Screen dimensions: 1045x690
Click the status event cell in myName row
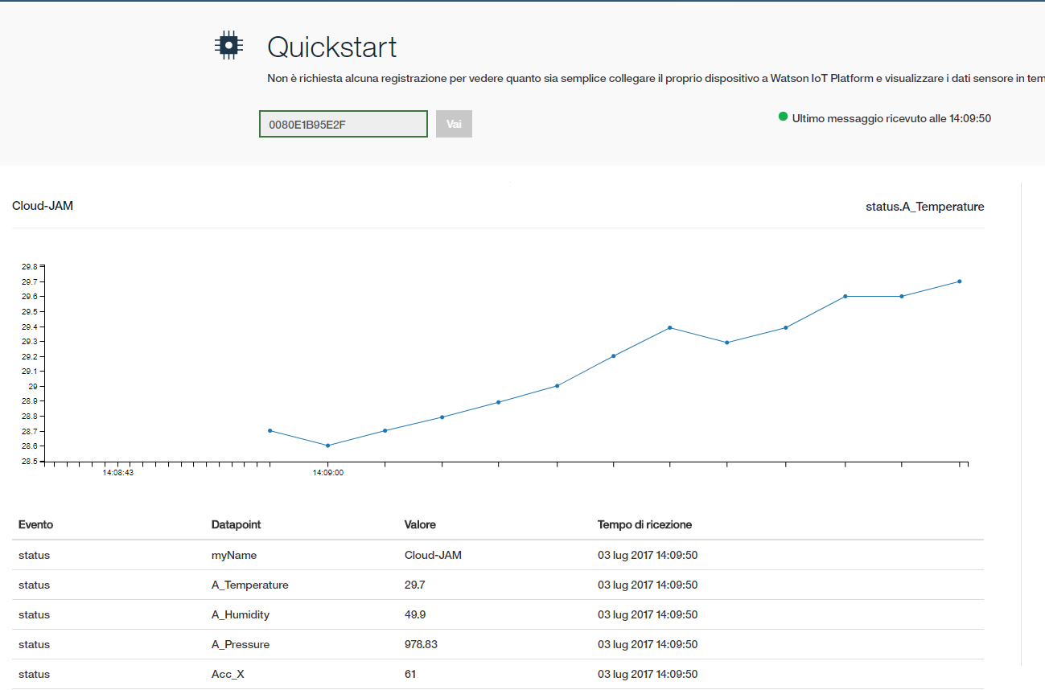(x=34, y=555)
